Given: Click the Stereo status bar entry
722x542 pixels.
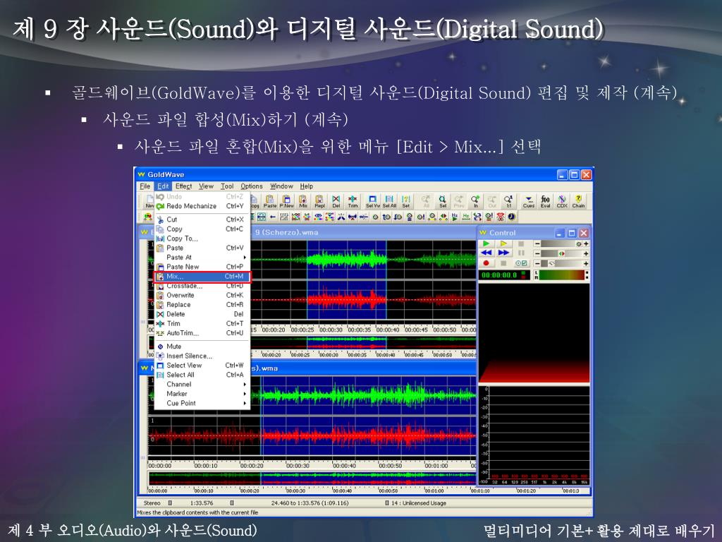Looking at the screenshot, I should click(x=152, y=502).
